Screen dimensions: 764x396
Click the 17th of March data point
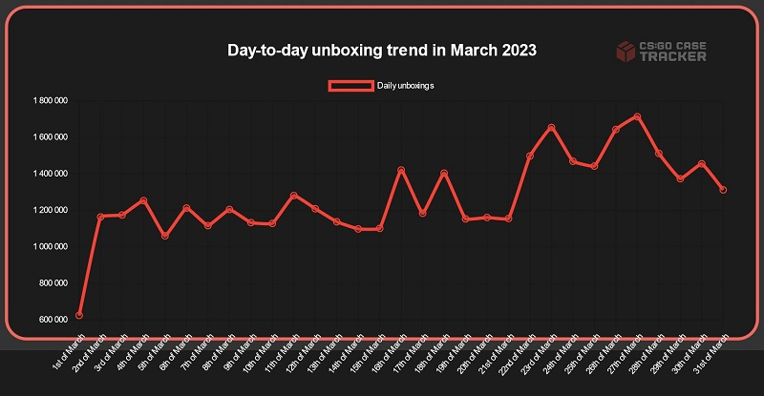point(422,213)
